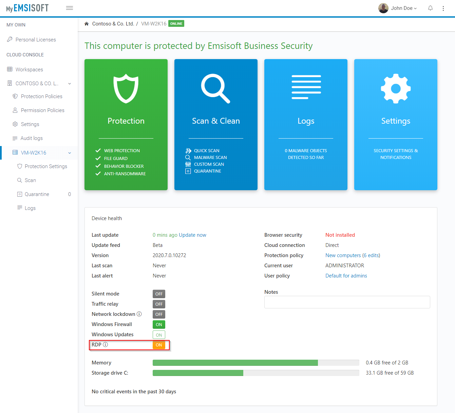Image resolution: width=455 pixels, height=413 pixels.
Task: Click the Protection Settings shield icon
Action: coord(19,166)
